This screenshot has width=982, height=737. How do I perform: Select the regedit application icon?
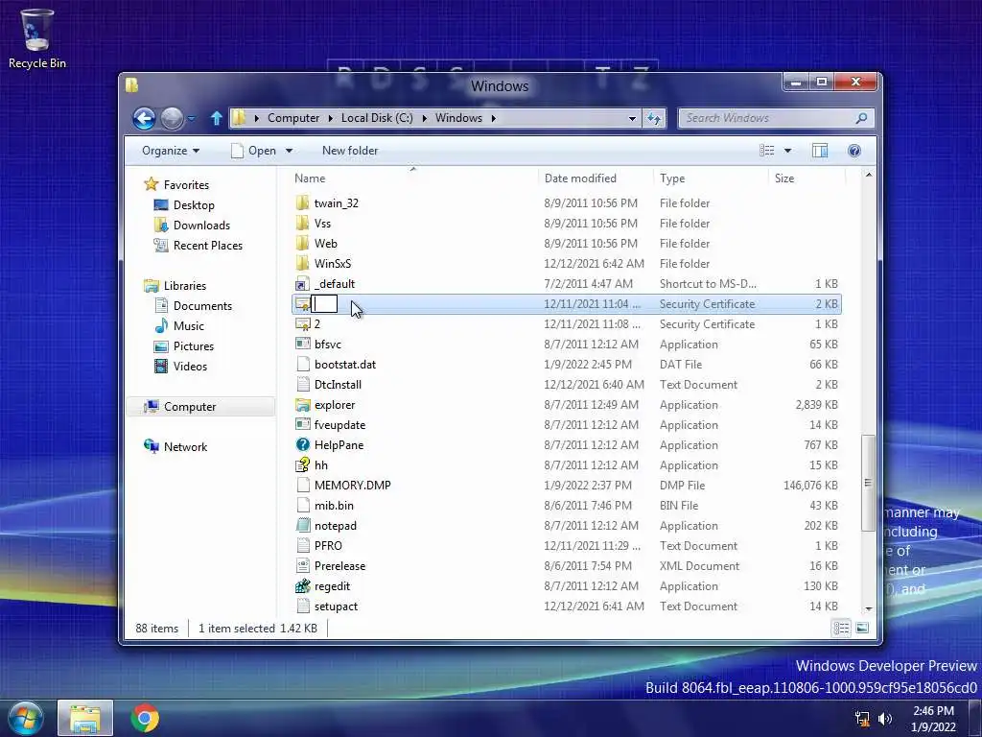point(302,586)
